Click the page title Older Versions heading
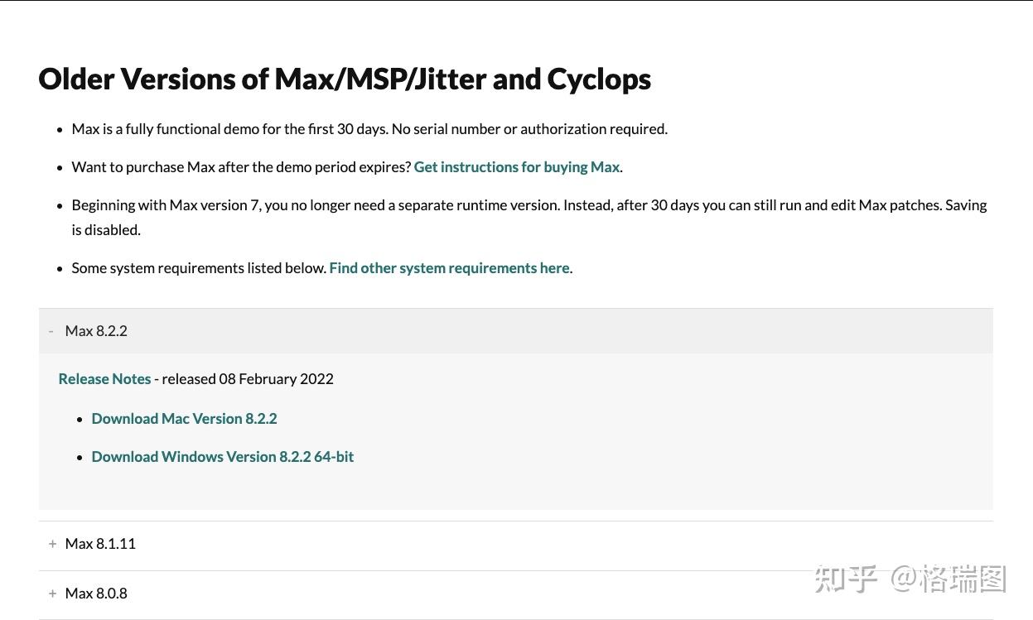The image size is (1033, 620). (x=345, y=79)
